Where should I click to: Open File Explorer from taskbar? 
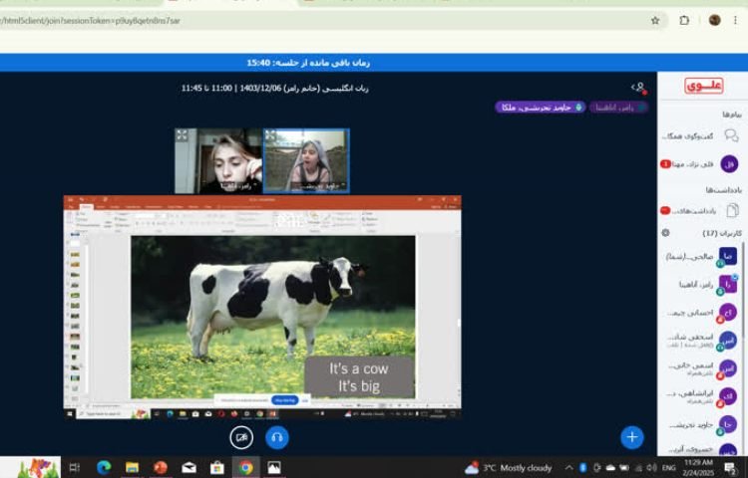click(132, 468)
